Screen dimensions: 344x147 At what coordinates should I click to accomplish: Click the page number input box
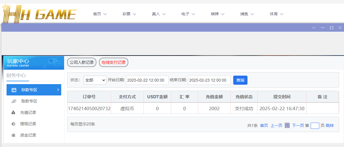[x=315, y=125]
